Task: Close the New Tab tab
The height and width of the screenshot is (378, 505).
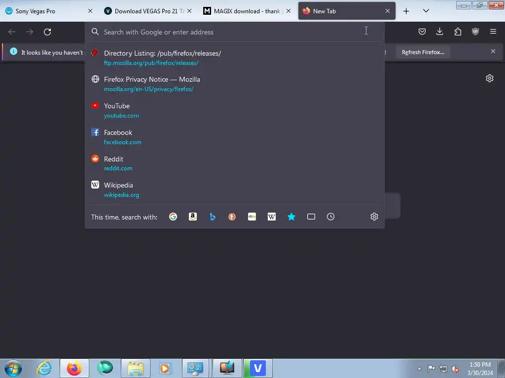Action: [x=388, y=11]
